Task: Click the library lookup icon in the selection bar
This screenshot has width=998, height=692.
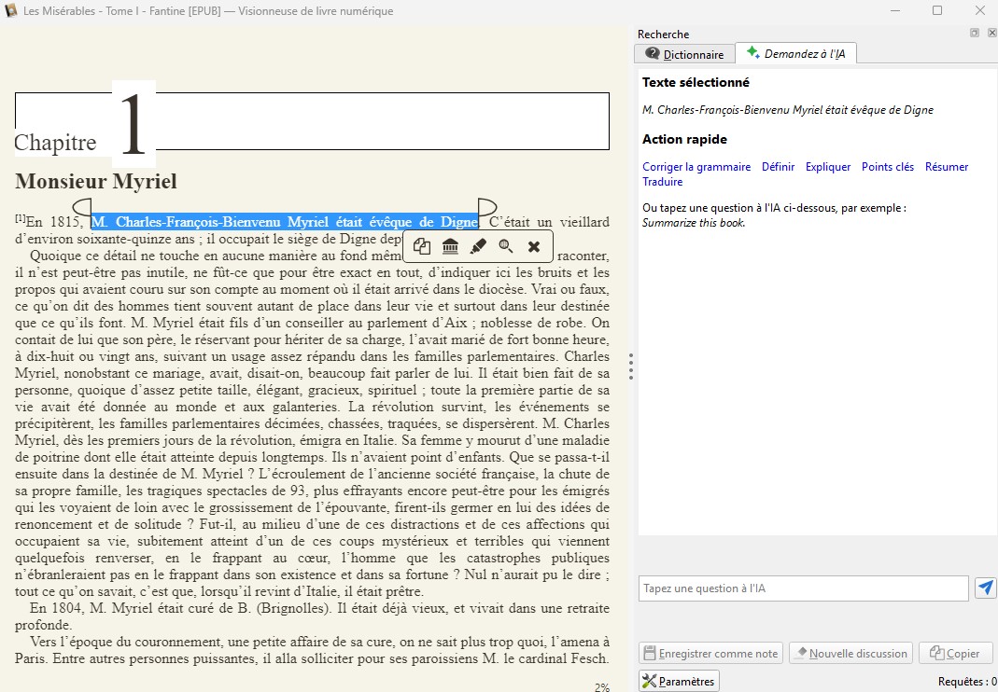Action: pyautogui.click(x=450, y=246)
